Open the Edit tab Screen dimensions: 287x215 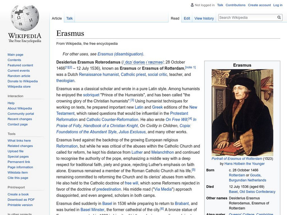pyautogui.click(x=187, y=18)
